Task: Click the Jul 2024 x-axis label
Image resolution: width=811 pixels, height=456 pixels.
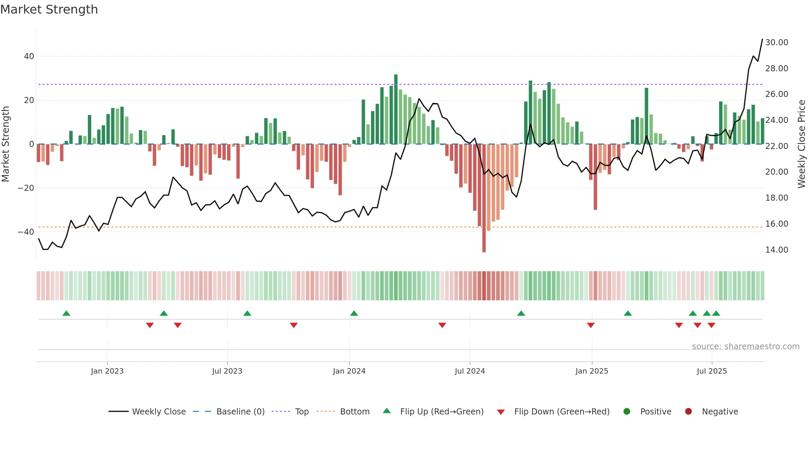Action: coord(470,371)
